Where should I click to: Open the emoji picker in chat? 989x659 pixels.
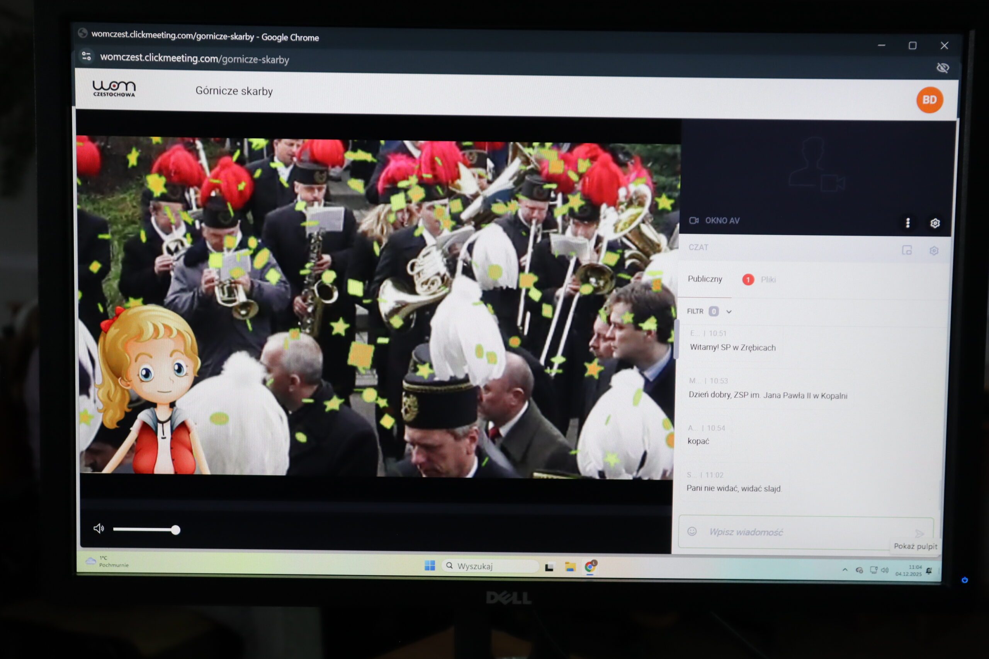tap(692, 531)
